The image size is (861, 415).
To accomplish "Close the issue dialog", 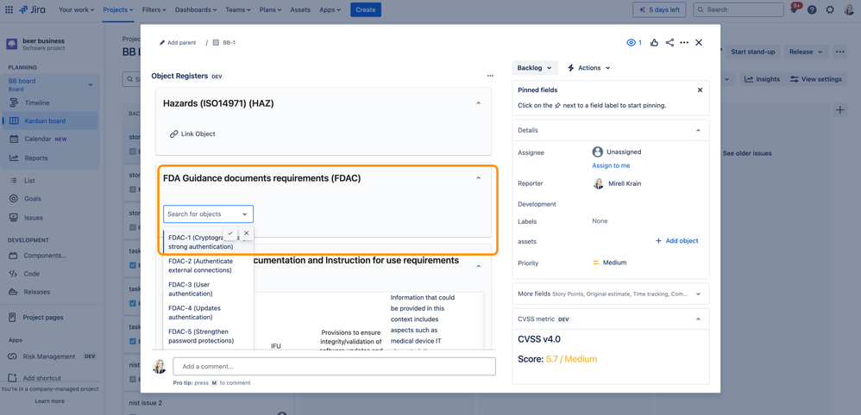I will coord(699,42).
